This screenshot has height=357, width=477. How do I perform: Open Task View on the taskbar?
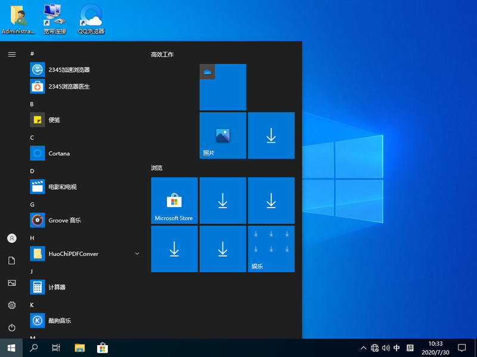point(56,347)
